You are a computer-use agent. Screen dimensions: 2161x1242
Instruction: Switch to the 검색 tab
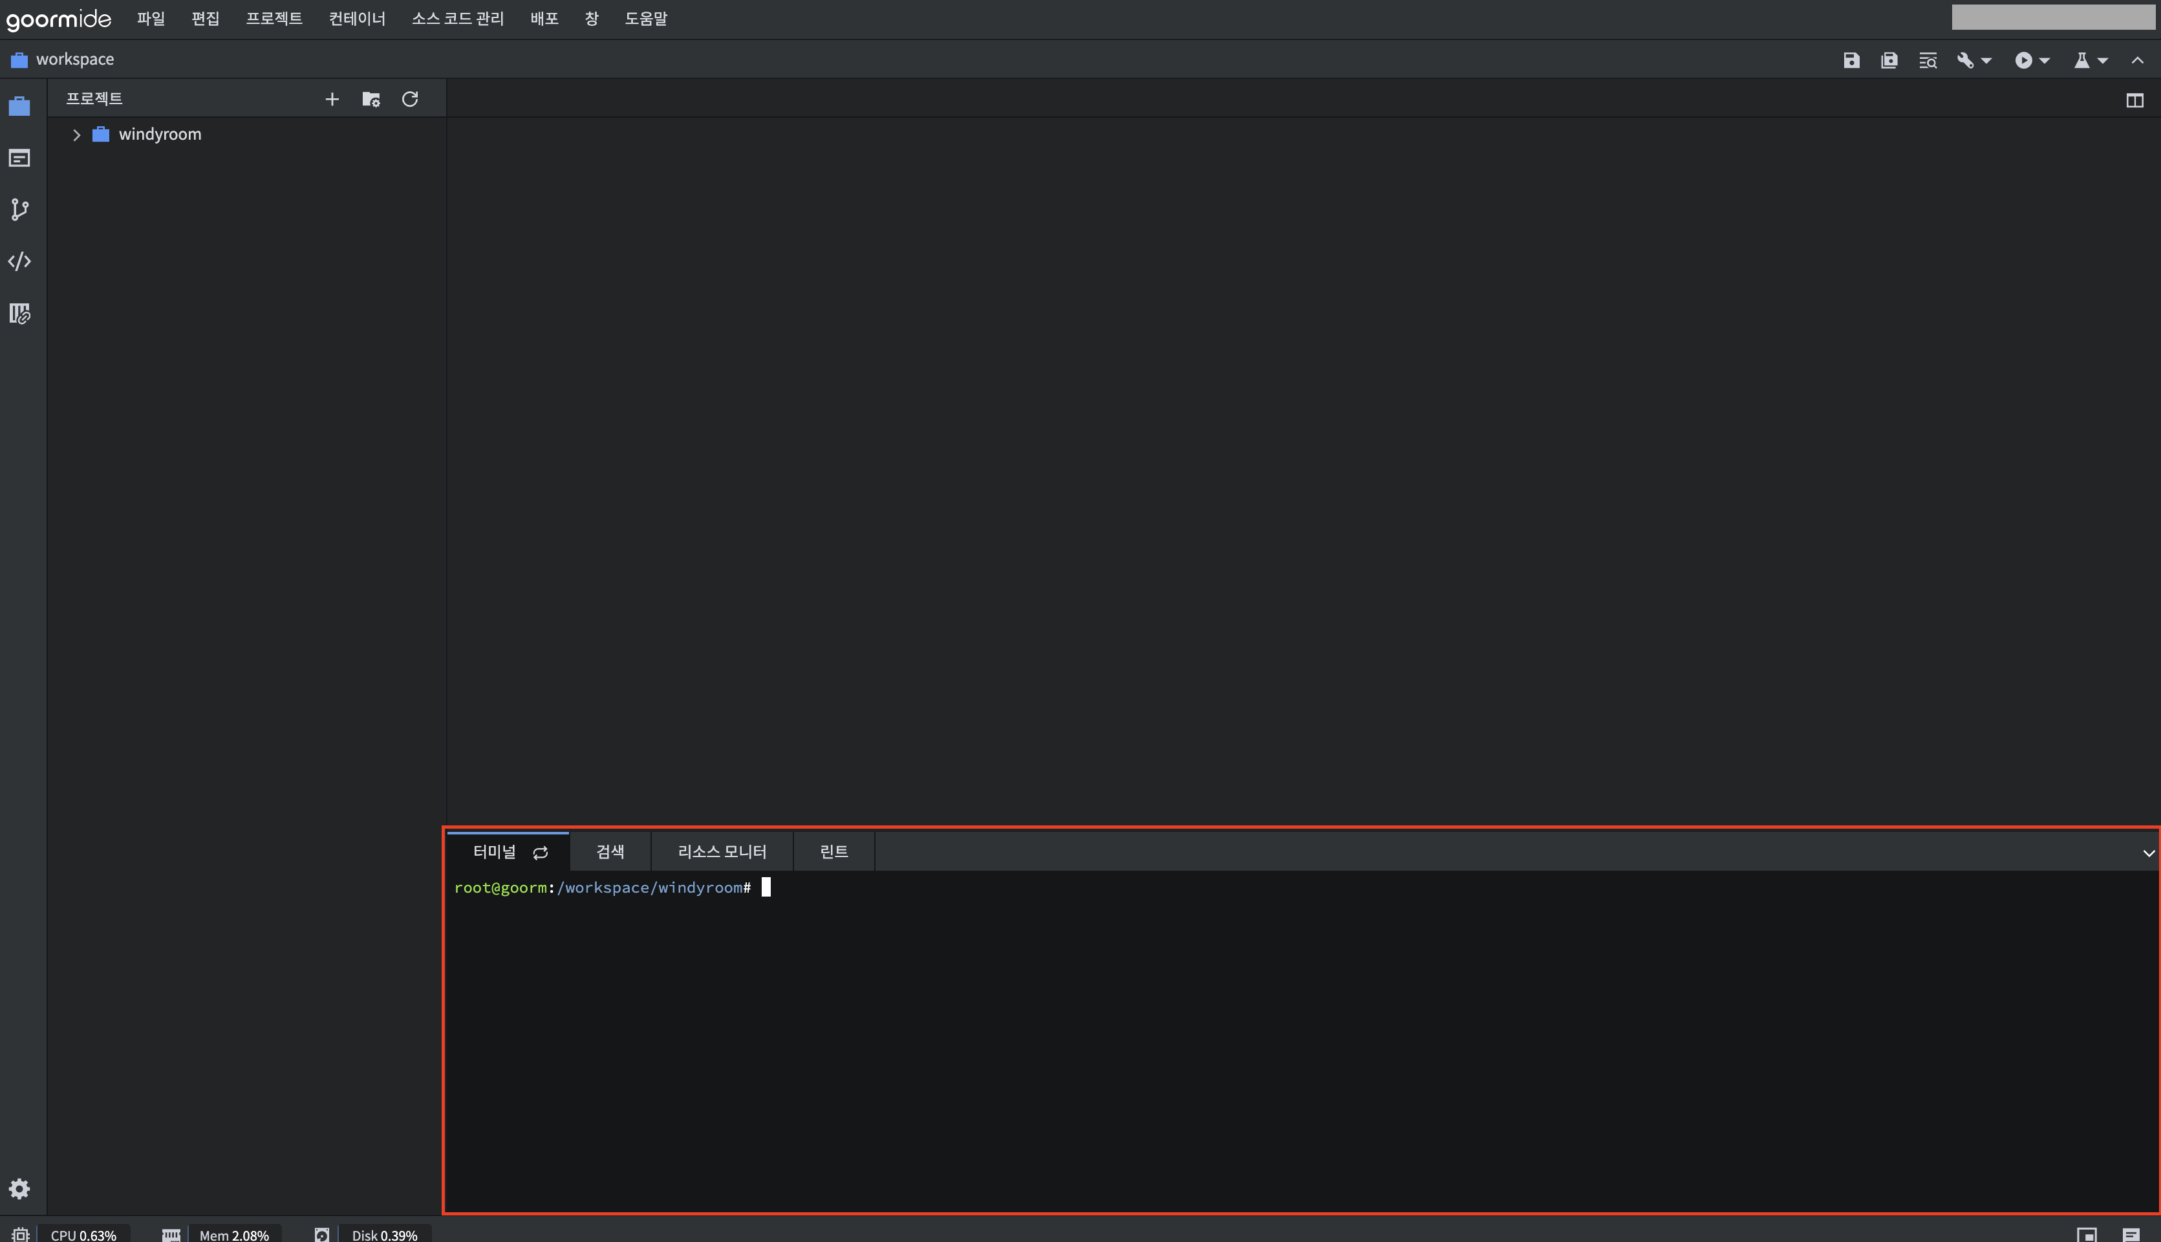[x=610, y=851]
